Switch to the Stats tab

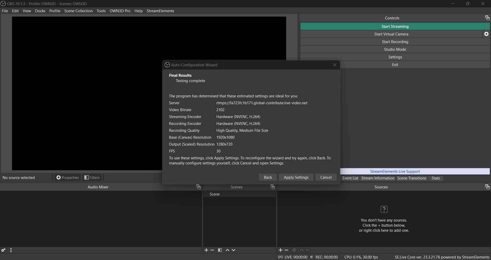coord(436,178)
